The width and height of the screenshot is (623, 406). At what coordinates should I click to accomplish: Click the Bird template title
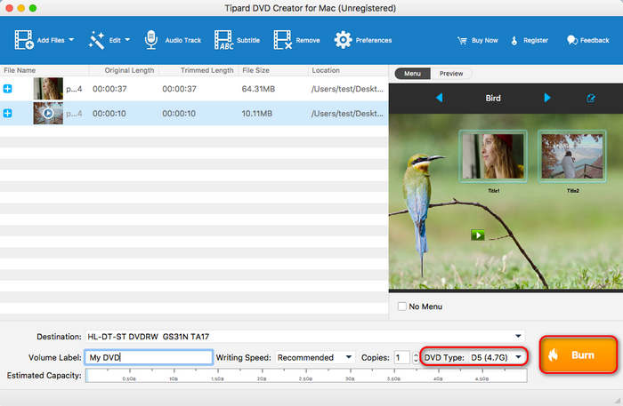point(493,98)
